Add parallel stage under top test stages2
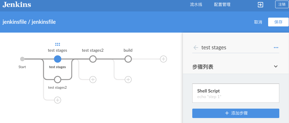This screenshot has width=289, height=123. (x=93, y=80)
